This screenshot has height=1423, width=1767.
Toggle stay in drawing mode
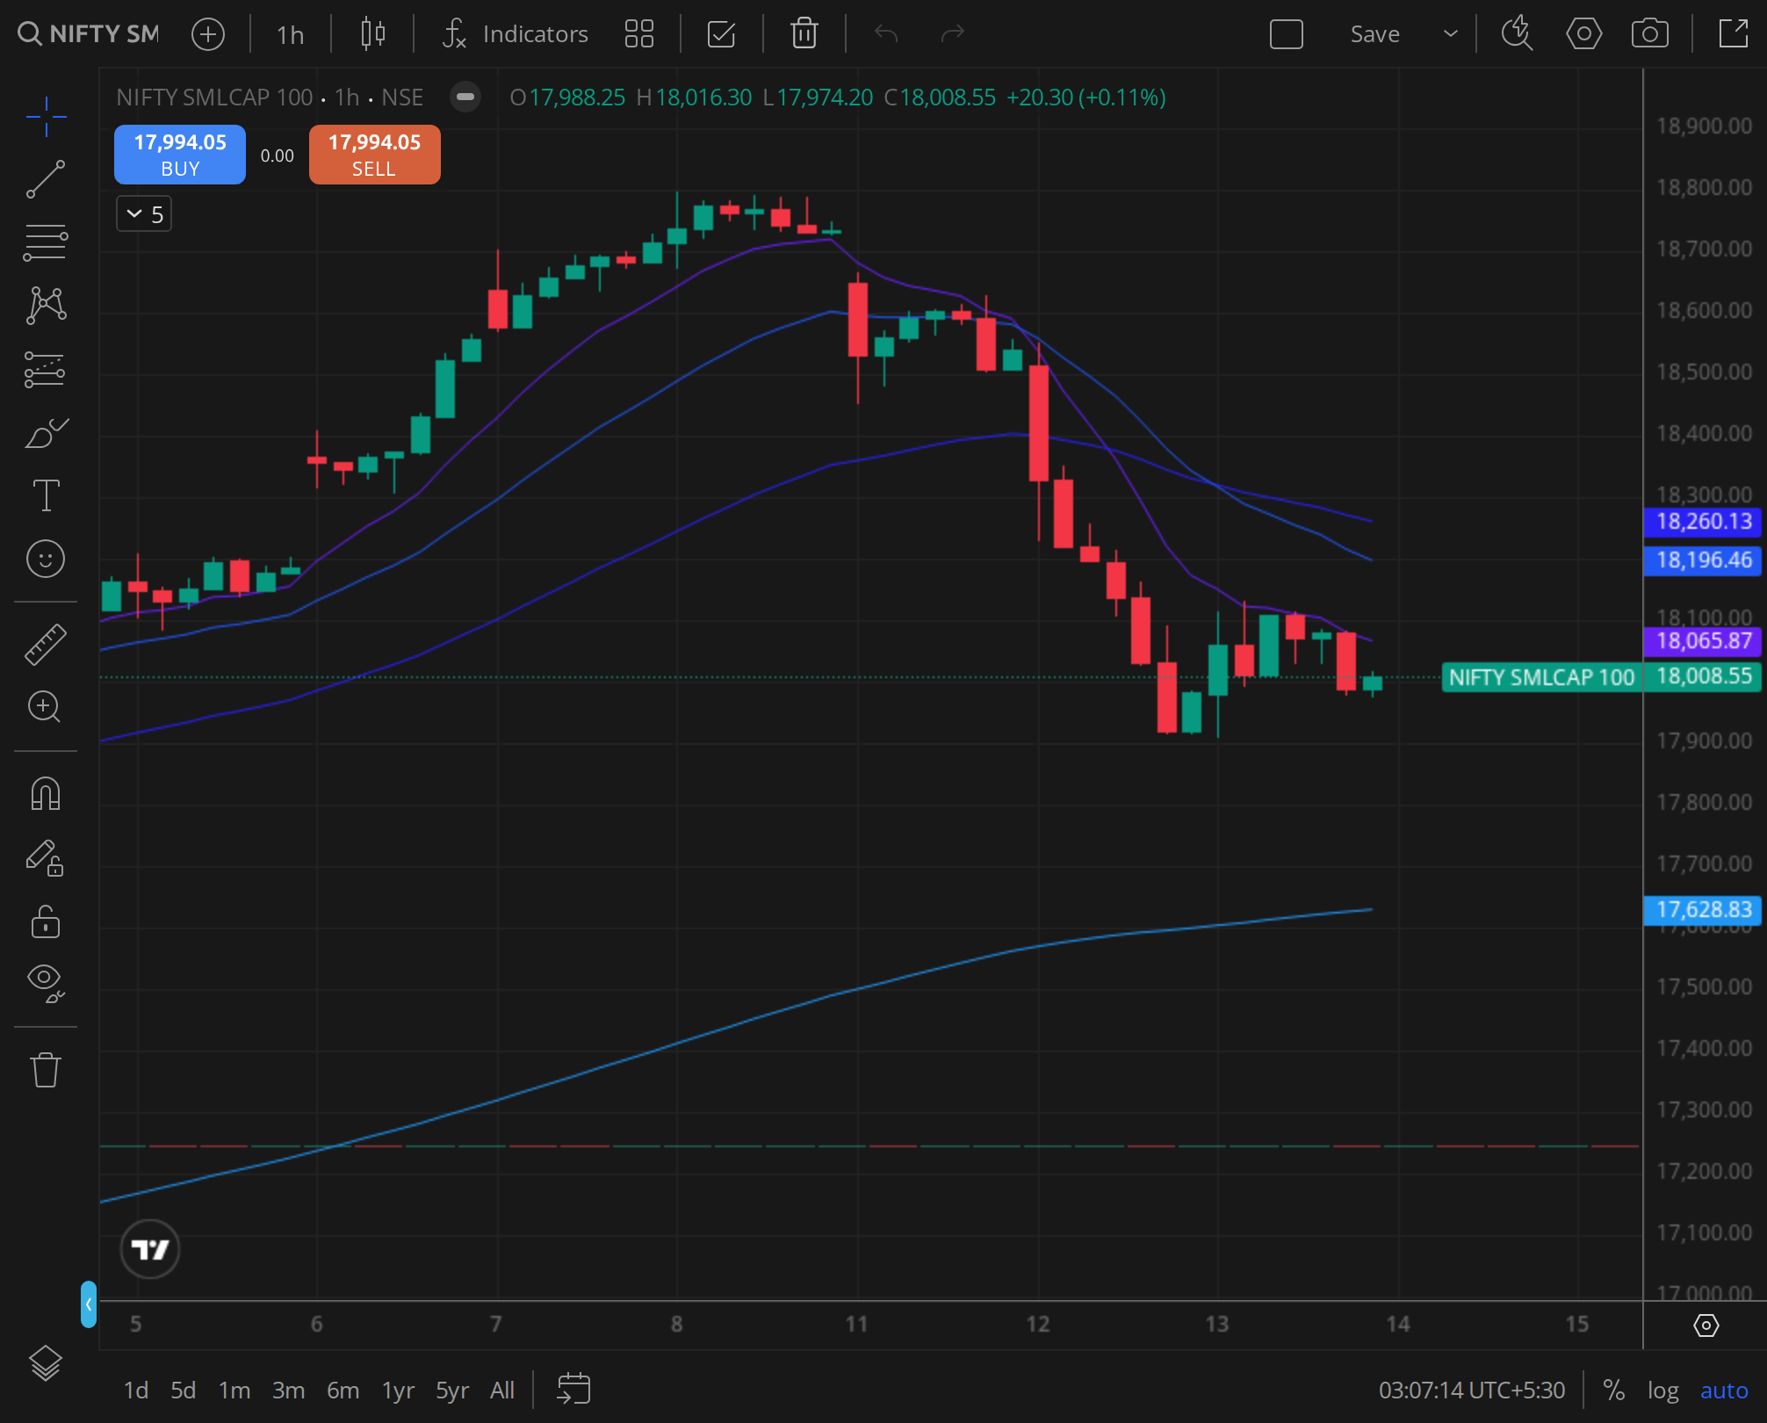[x=46, y=858]
